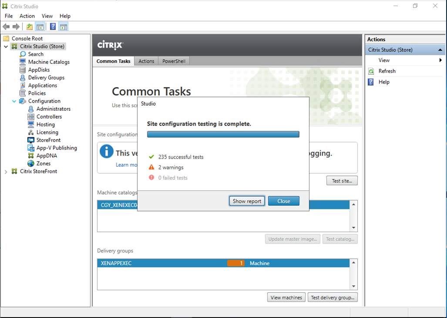Switch to the PowerShell tab
447x318 pixels.
pyautogui.click(x=174, y=61)
